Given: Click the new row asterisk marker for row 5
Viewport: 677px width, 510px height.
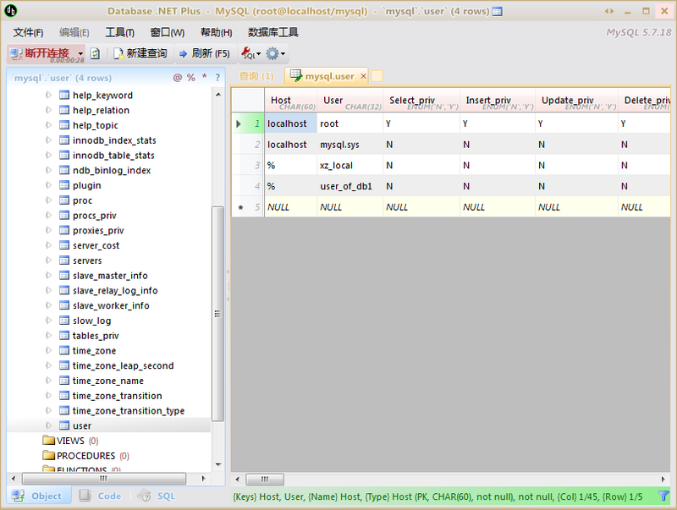Looking at the screenshot, I should point(241,207).
